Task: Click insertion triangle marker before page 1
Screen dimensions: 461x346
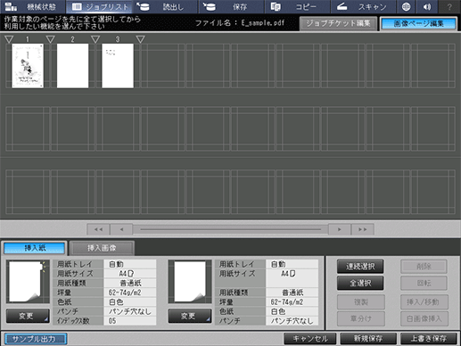Action: pyautogui.click(x=9, y=39)
